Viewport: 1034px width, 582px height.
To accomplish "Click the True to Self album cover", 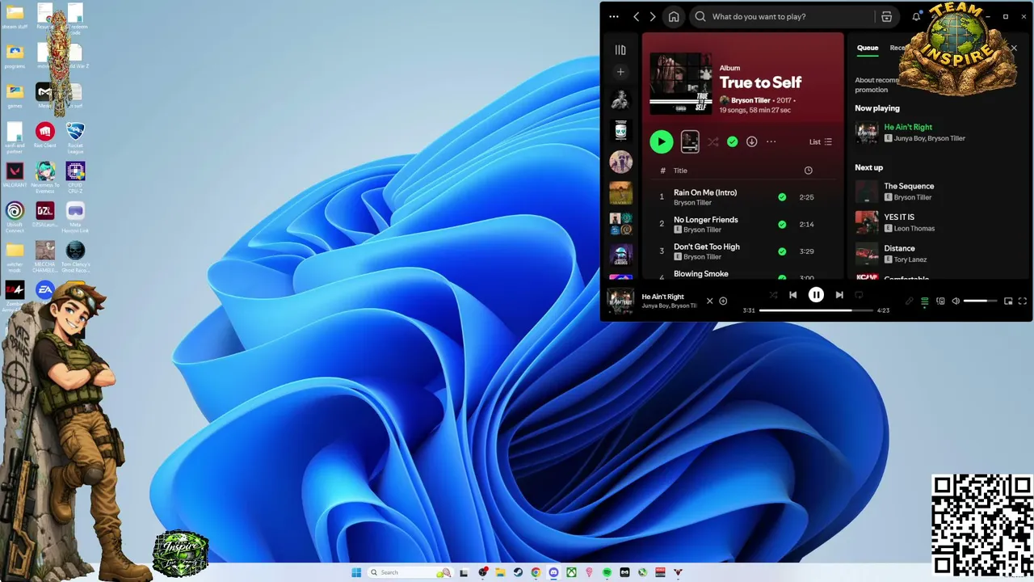I will click(681, 84).
